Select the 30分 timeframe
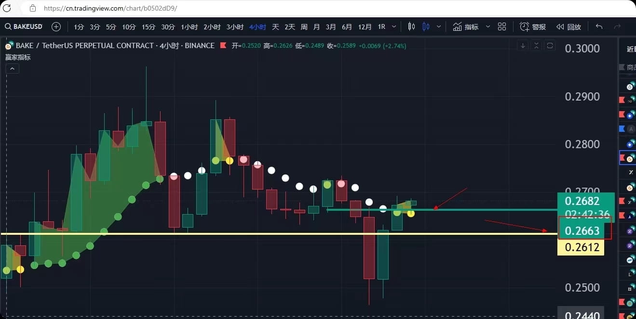Viewport: 636px width, 319px height. point(168,27)
